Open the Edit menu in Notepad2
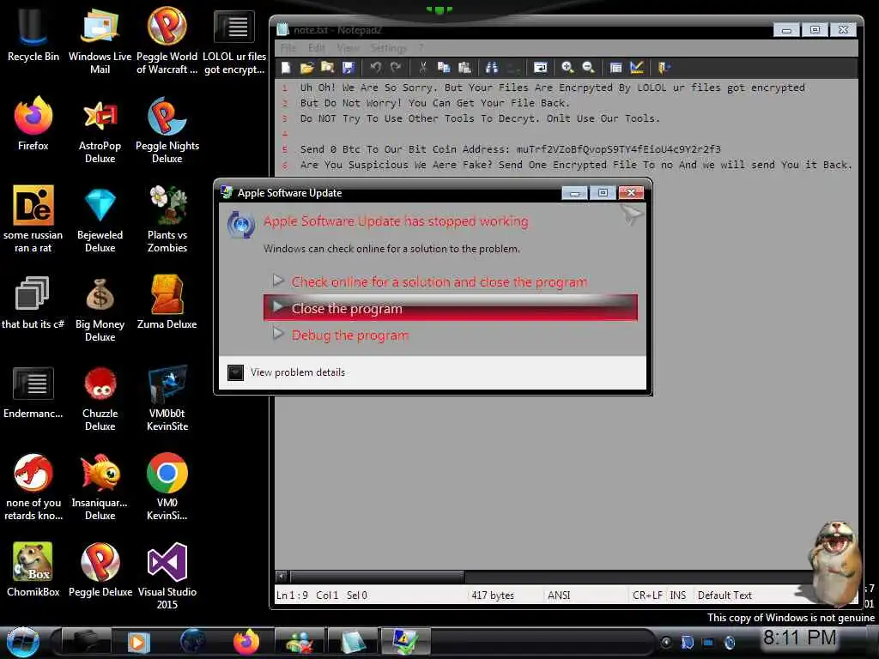The height and width of the screenshot is (659, 879). tap(316, 48)
